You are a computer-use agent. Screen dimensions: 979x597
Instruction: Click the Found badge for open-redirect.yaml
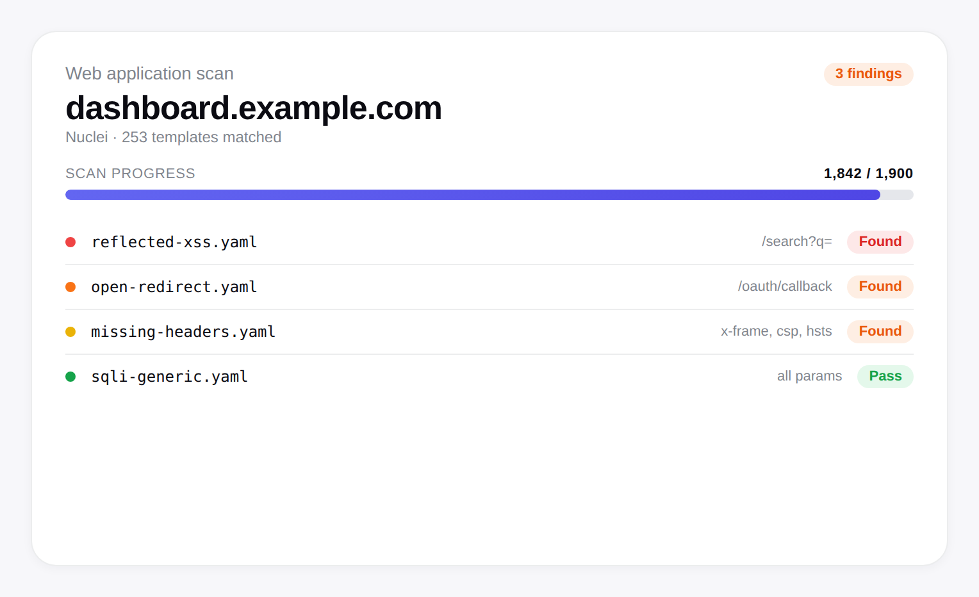click(880, 287)
